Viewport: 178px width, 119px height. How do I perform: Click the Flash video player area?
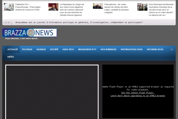tap(138, 91)
